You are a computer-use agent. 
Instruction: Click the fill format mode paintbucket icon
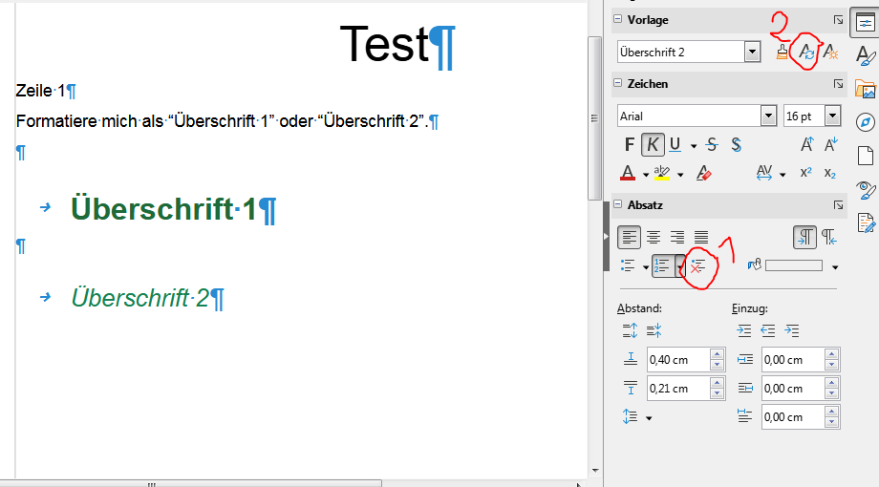782,53
